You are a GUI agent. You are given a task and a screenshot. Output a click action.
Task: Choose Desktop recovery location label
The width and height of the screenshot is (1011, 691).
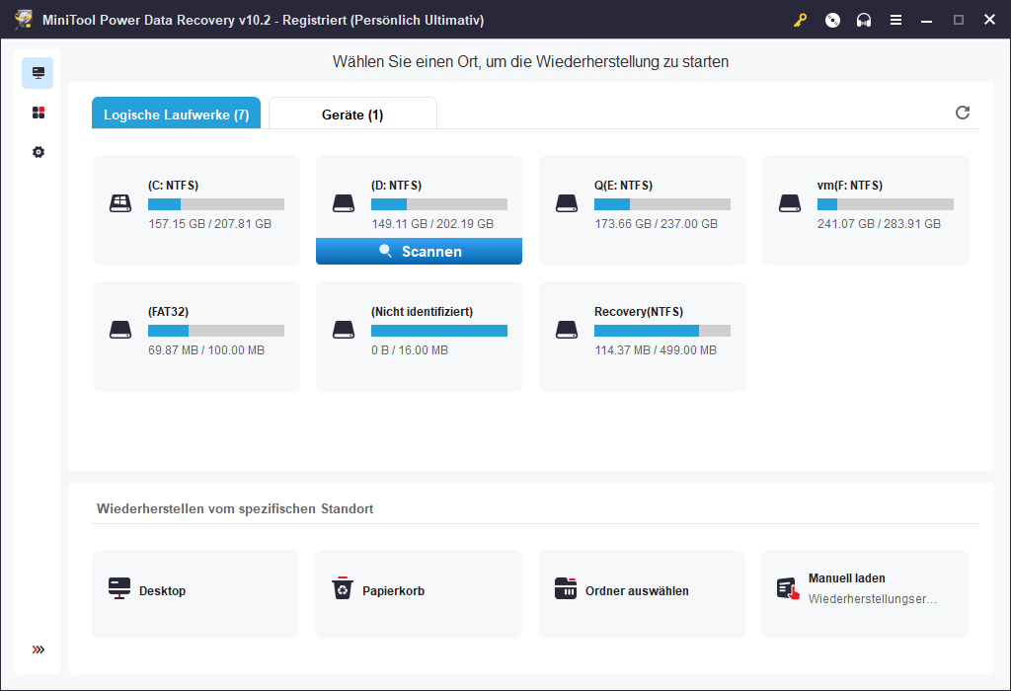(x=163, y=591)
